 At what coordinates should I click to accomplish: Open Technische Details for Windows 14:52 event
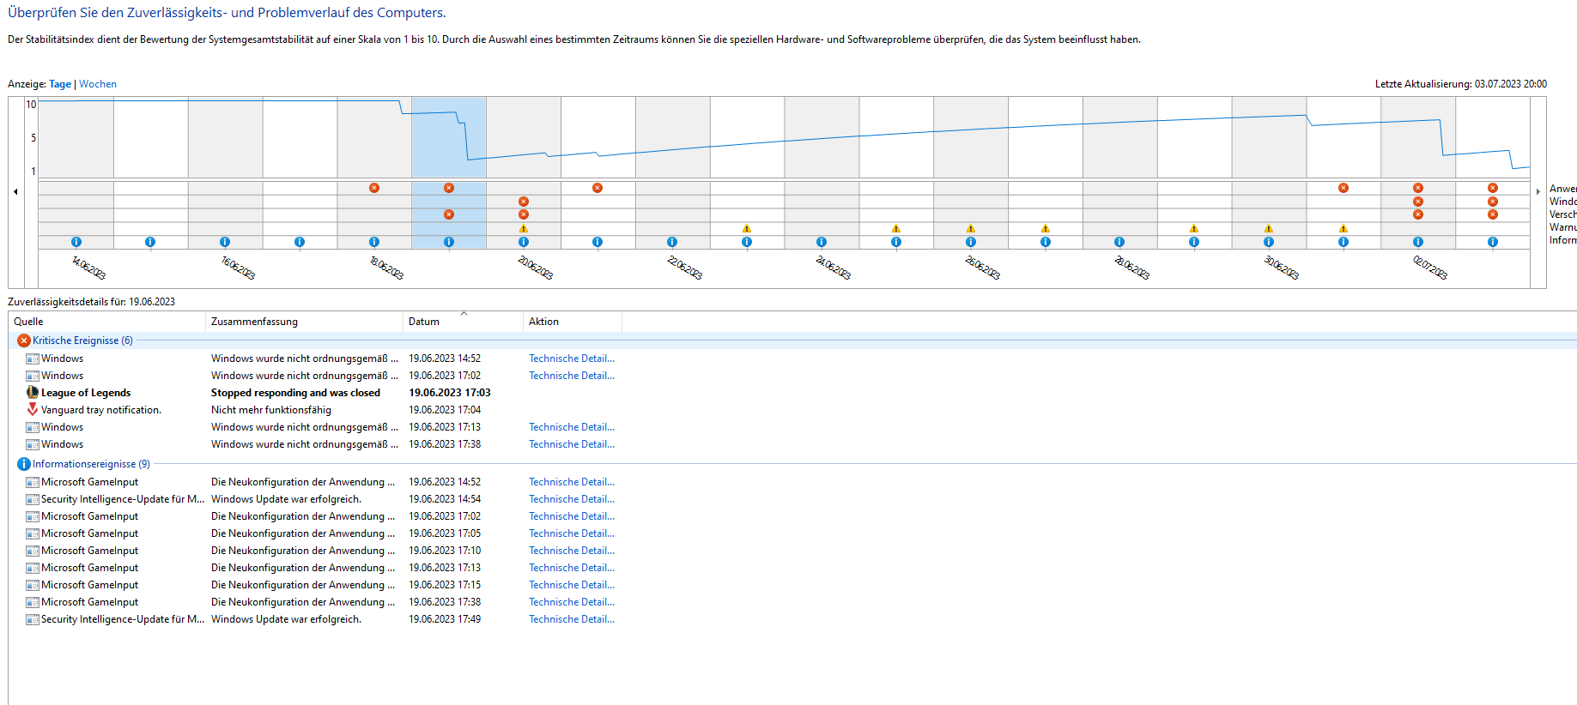coord(572,359)
